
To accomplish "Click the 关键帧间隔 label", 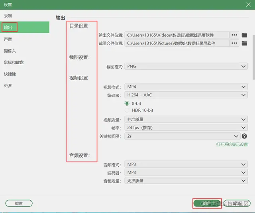I will coord(110,136).
